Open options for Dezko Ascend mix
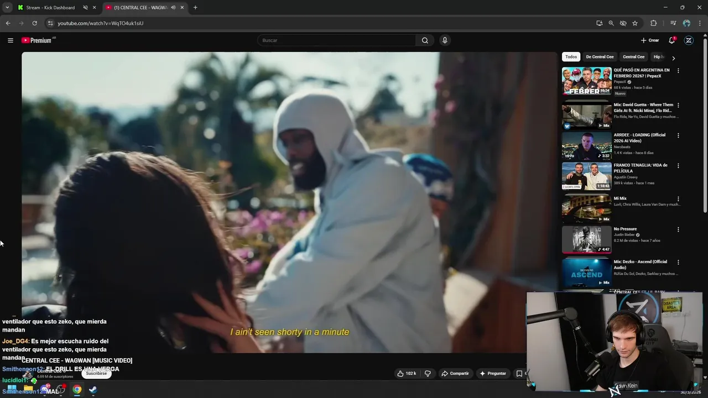This screenshot has width=708, height=398. (x=678, y=262)
